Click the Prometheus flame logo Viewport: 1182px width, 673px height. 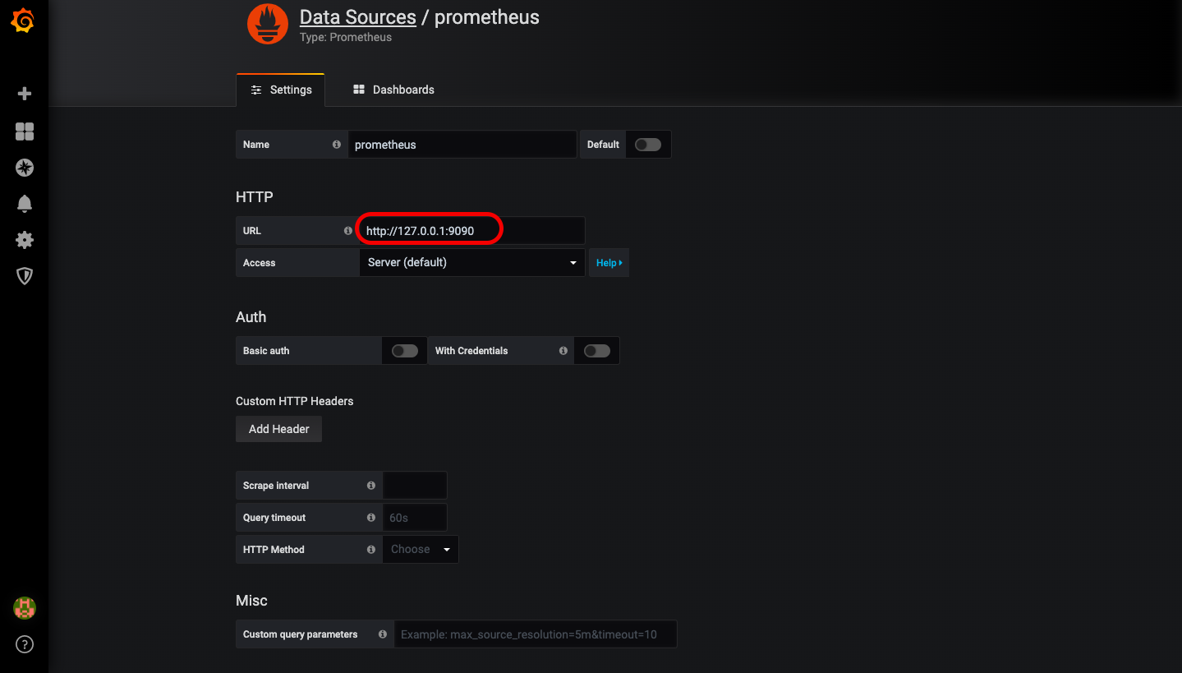coord(268,24)
